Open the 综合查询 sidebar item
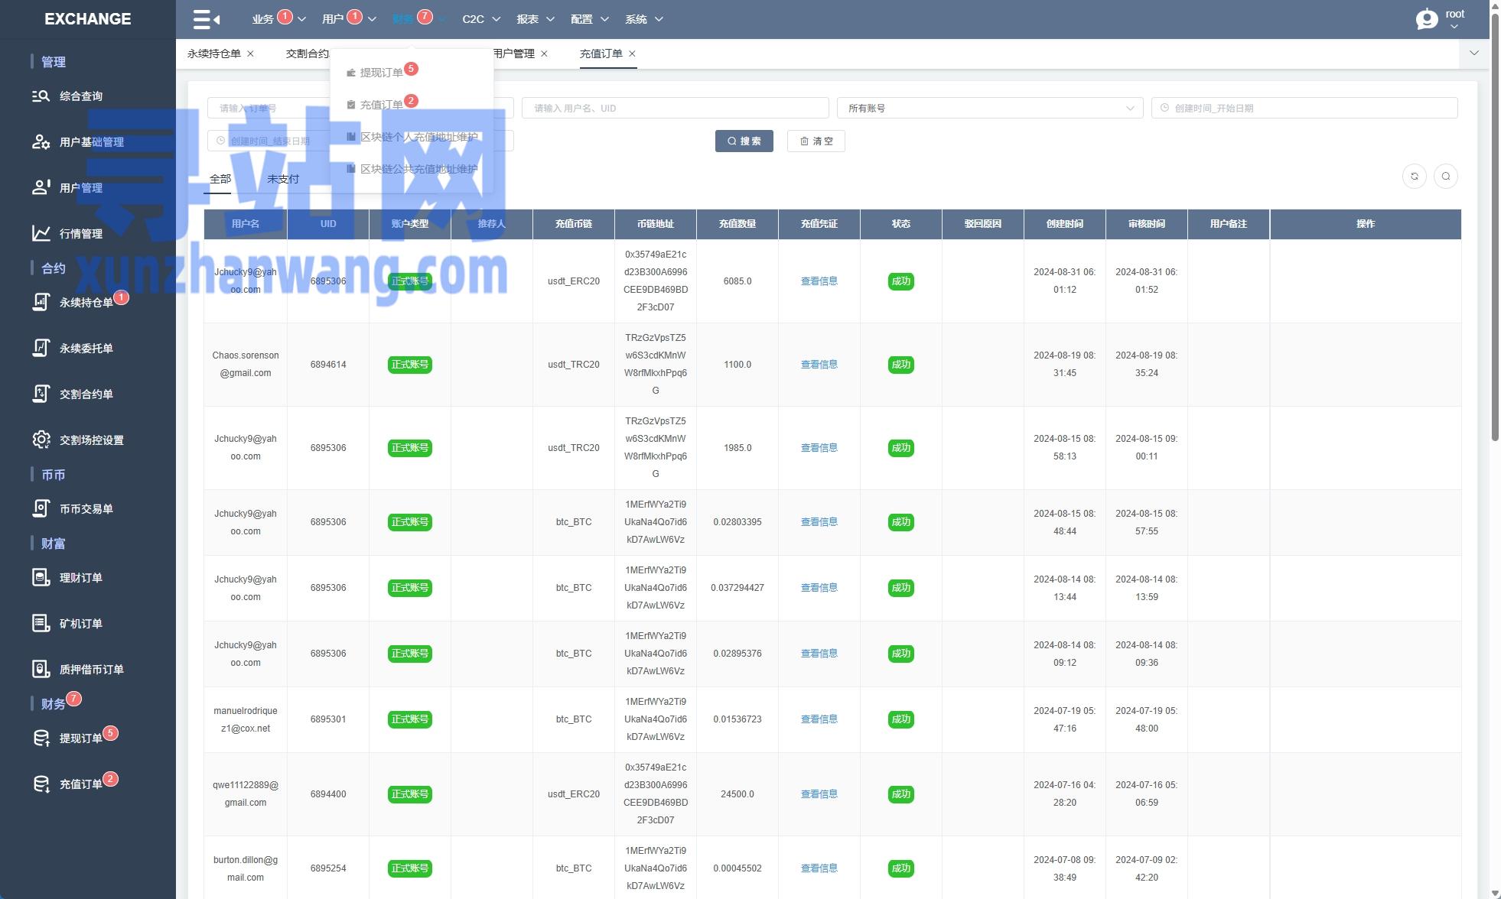The height and width of the screenshot is (899, 1501). pyautogui.click(x=80, y=96)
